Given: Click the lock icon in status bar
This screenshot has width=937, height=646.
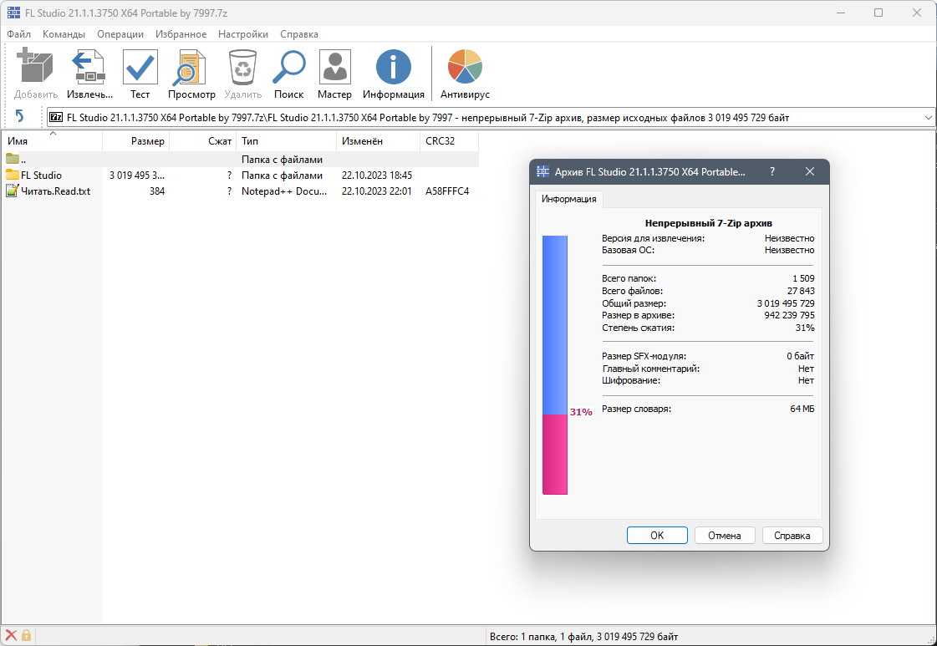Looking at the screenshot, I should [26, 635].
